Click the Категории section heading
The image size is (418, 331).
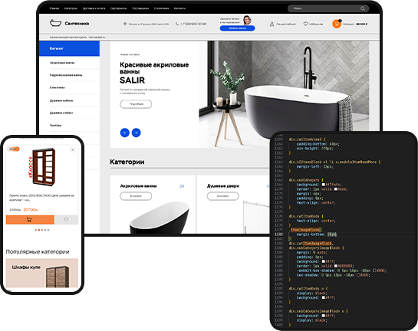(127, 162)
